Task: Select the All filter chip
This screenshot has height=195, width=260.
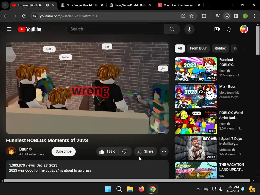Action: tap(180, 48)
